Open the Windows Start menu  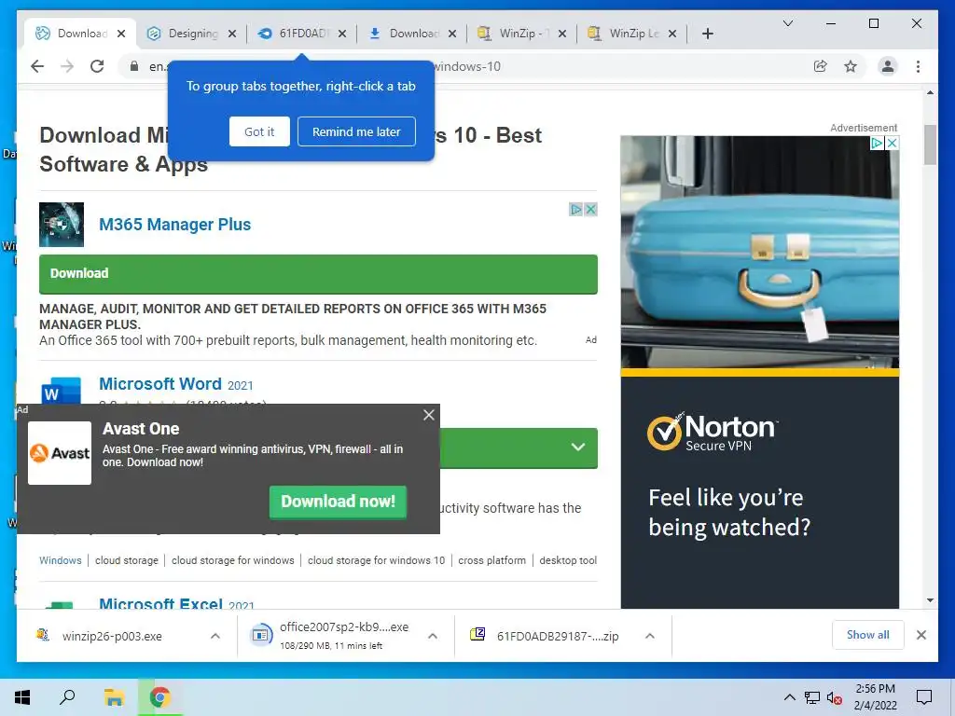point(22,697)
